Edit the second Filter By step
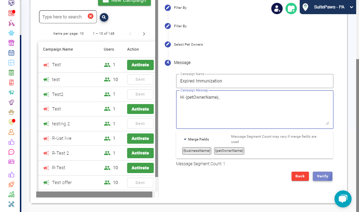359x212 pixels. click(x=168, y=26)
